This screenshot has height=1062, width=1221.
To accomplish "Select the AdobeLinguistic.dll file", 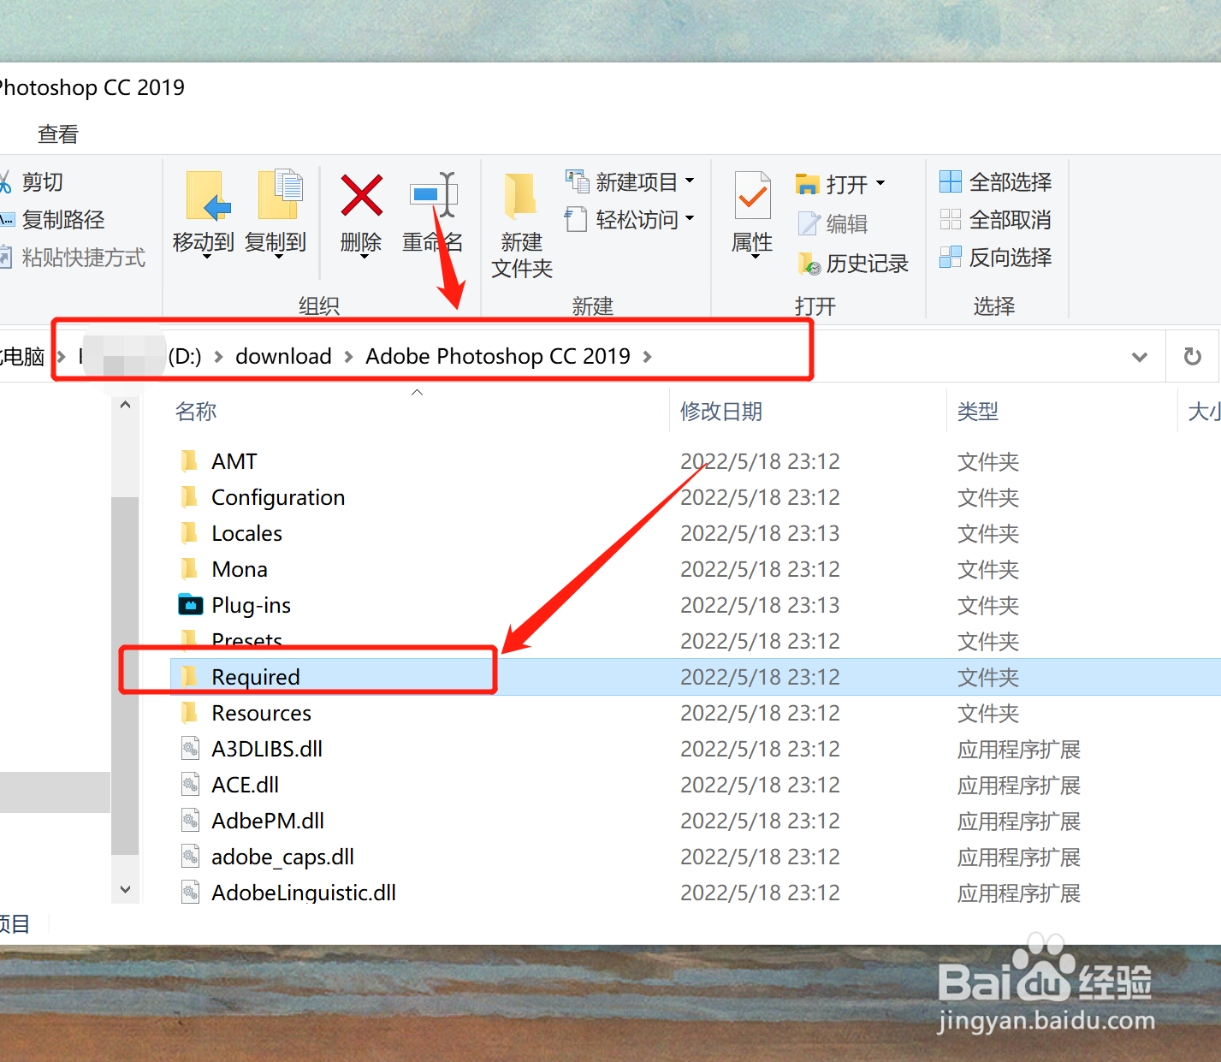I will 304,893.
